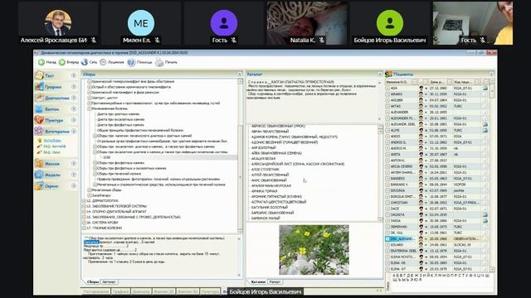Screen dimensions: 531x298
Task: Open the Массаж sidebar icon
Action: [39, 164]
